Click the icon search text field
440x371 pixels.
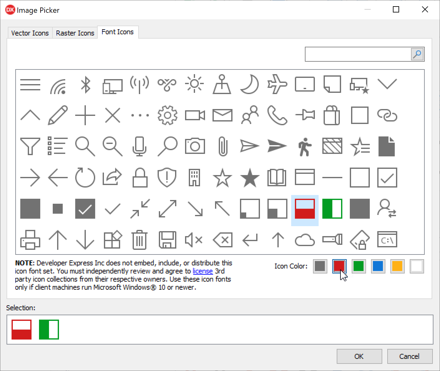coord(358,55)
